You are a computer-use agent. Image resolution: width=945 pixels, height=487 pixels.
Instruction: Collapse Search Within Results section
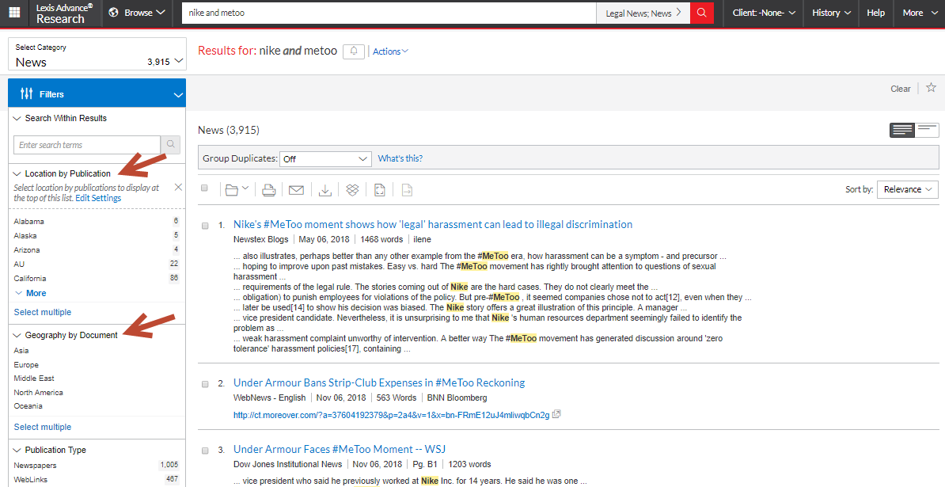17,118
